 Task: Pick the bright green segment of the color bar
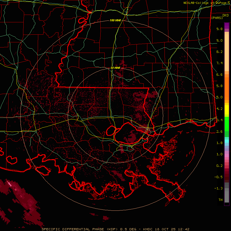(x=227, y=123)
